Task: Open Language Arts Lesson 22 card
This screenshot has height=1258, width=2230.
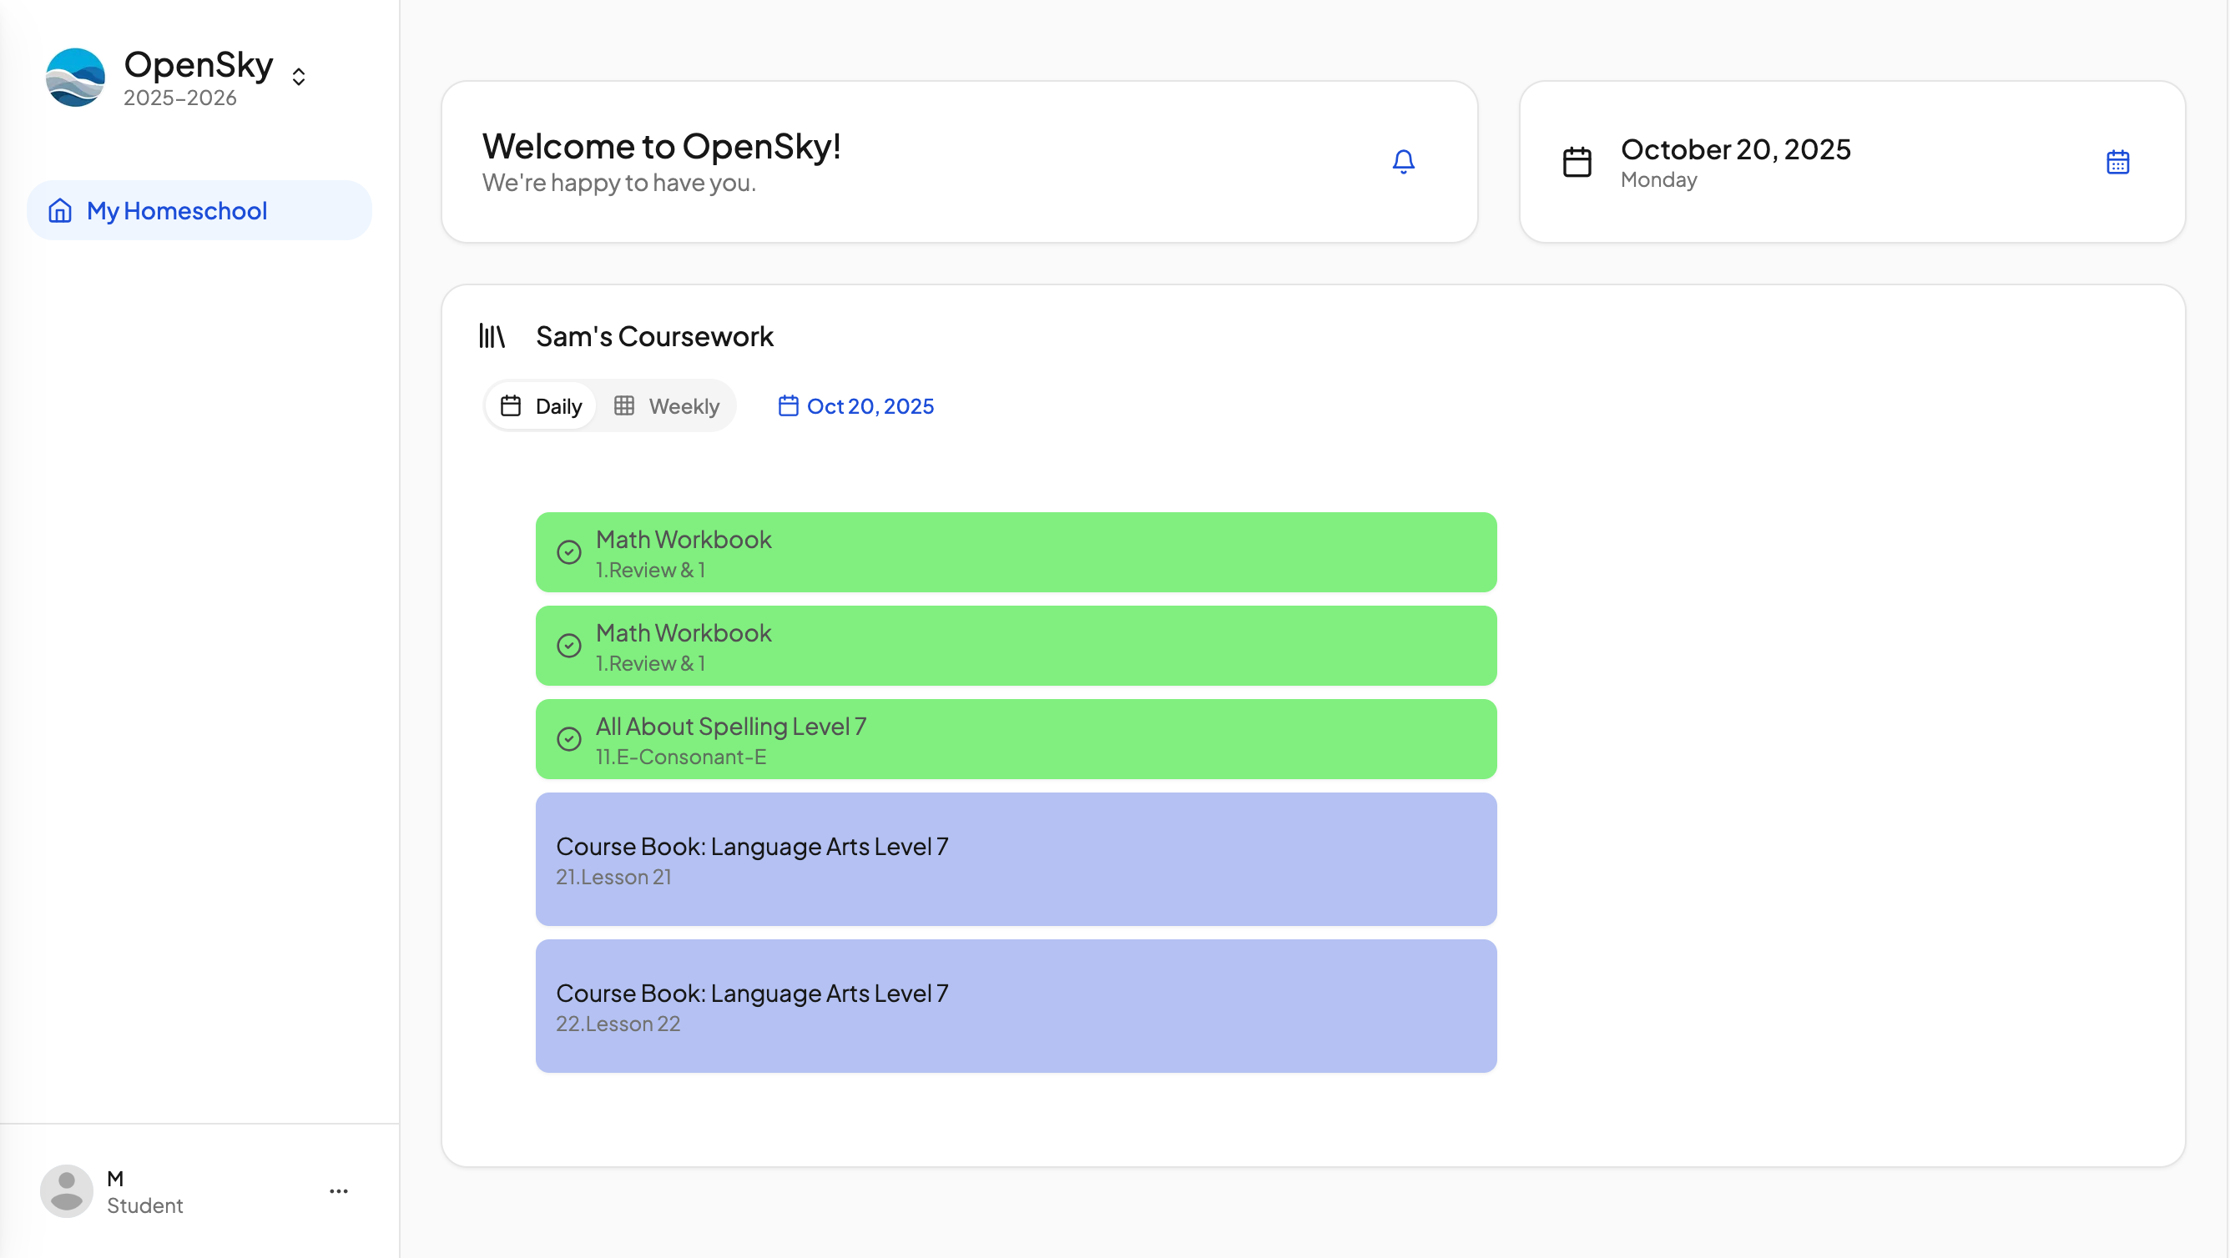Action: pos(1016,1006)
